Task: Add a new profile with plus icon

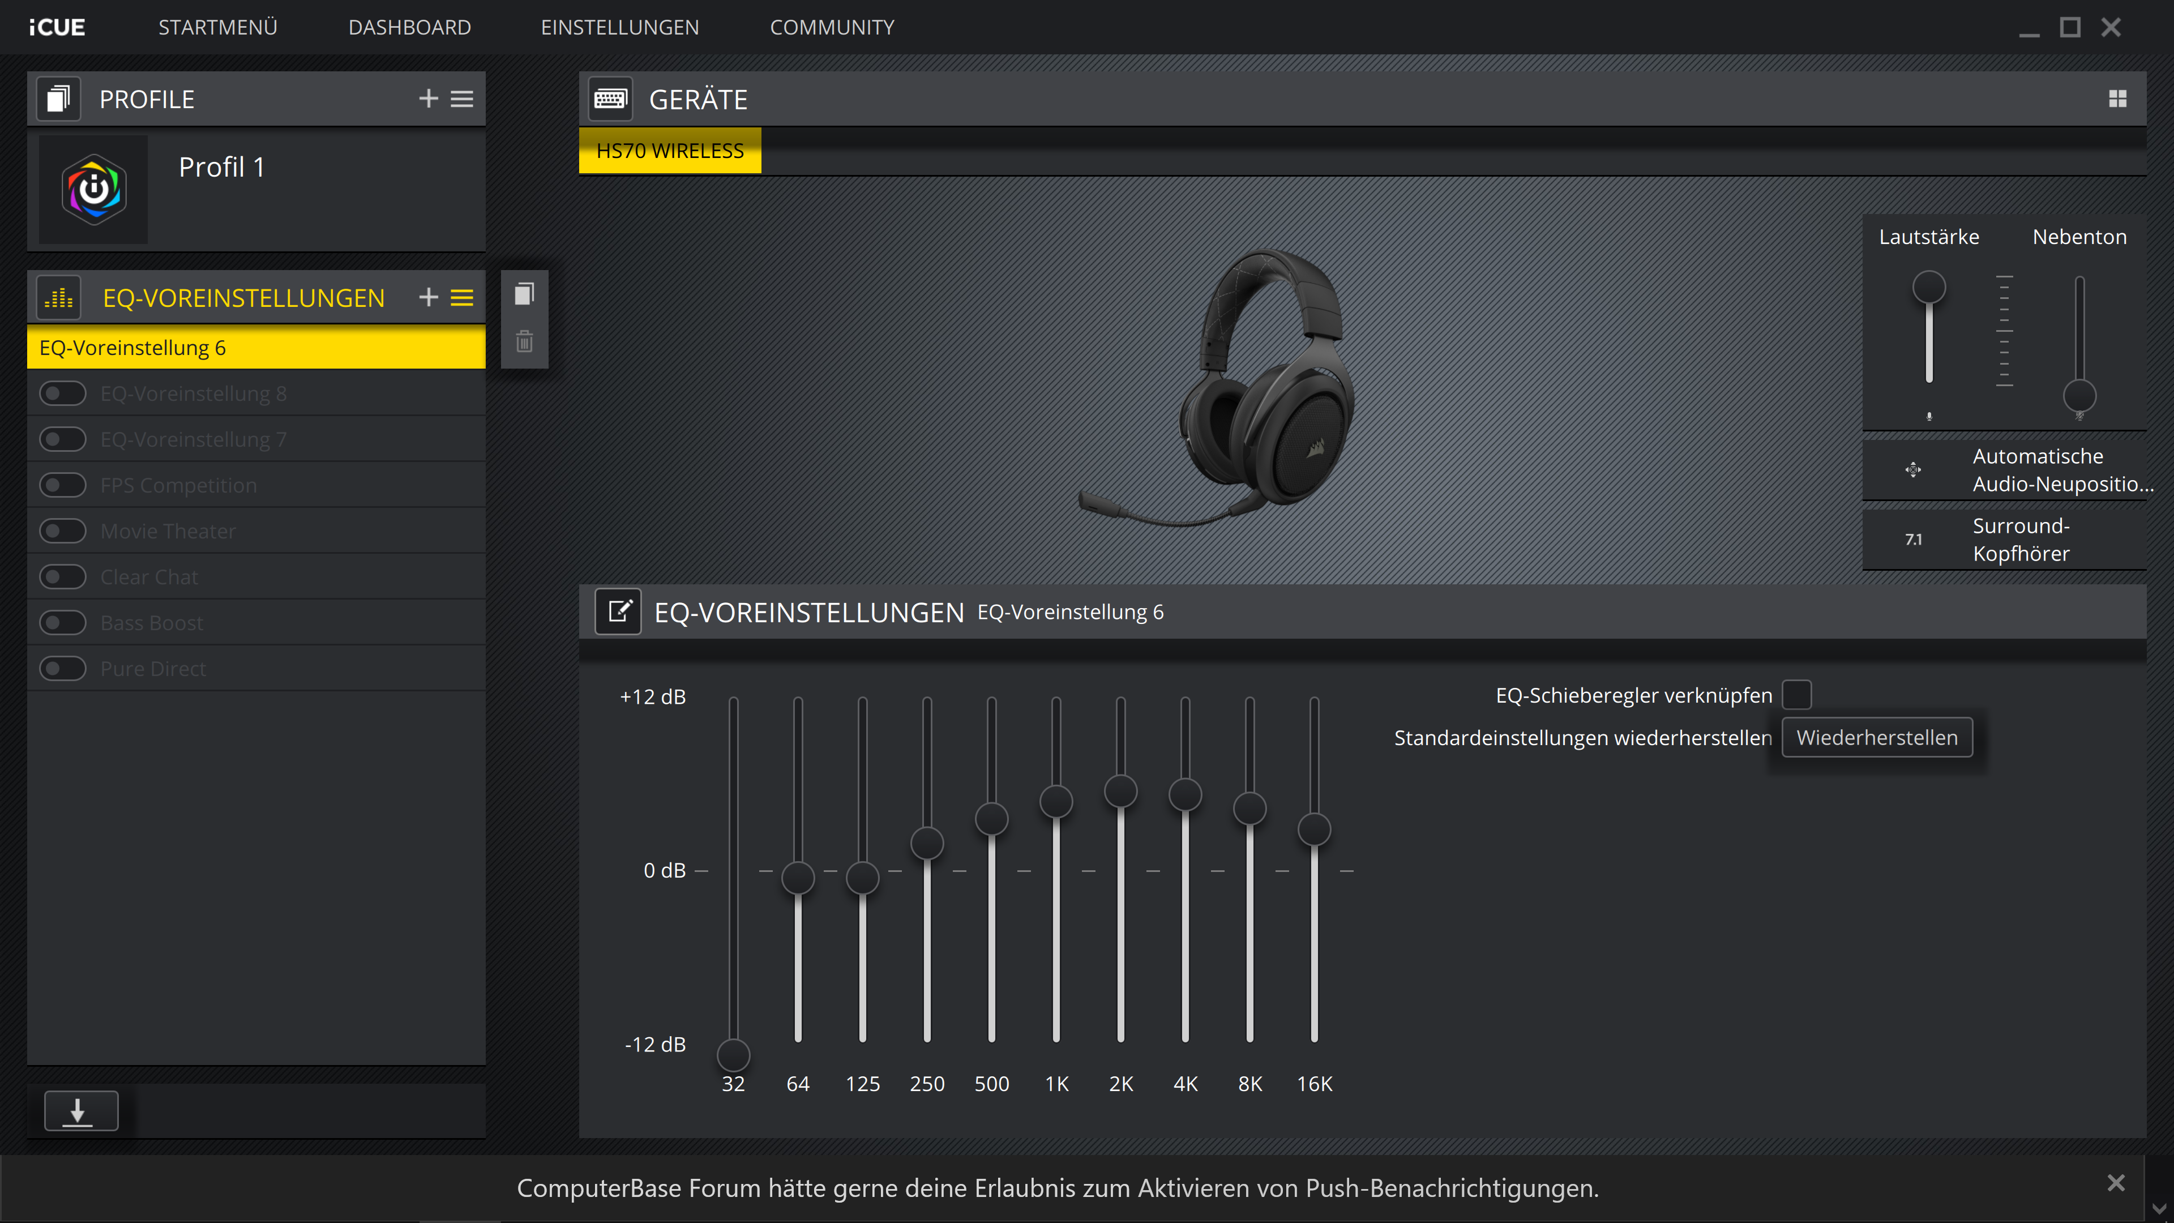Action: click(x=428, y=99)
